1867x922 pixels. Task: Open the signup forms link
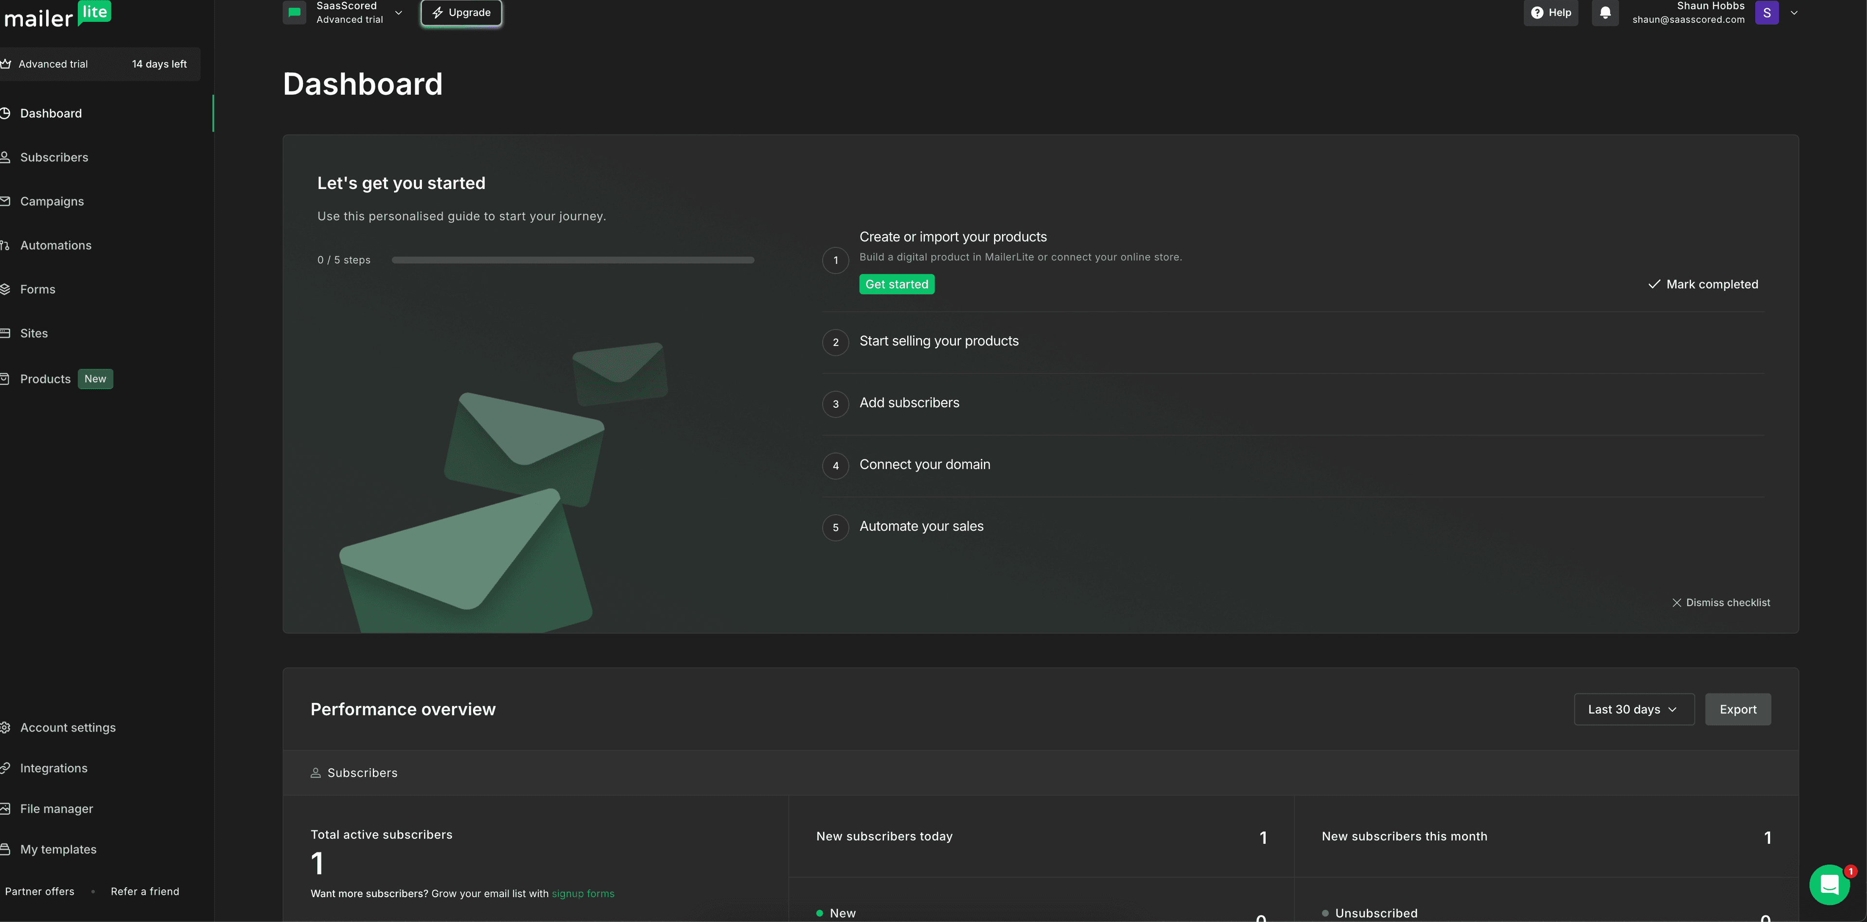[x=583, y=893]
